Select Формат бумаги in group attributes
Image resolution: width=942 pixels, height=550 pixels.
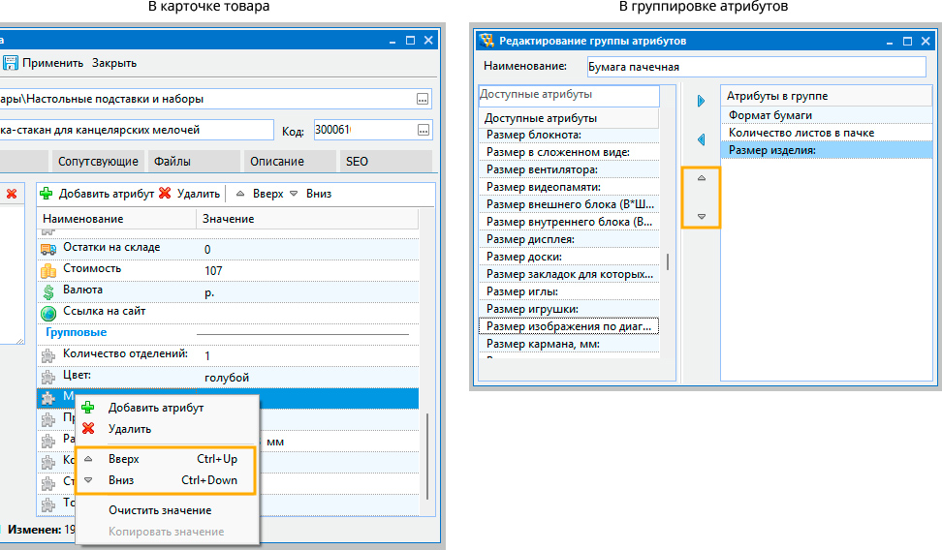point(827,114)
